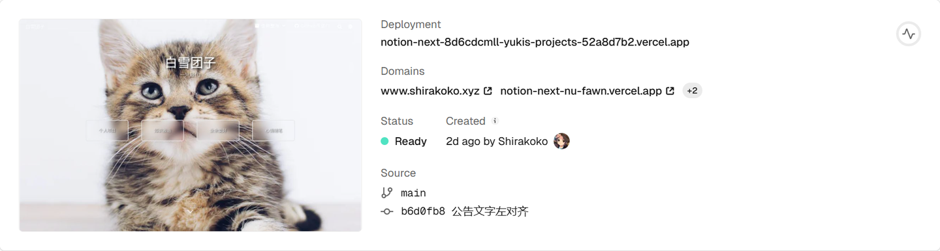
Task: Click the down chevron in site preview
Action: pos(190,211)
